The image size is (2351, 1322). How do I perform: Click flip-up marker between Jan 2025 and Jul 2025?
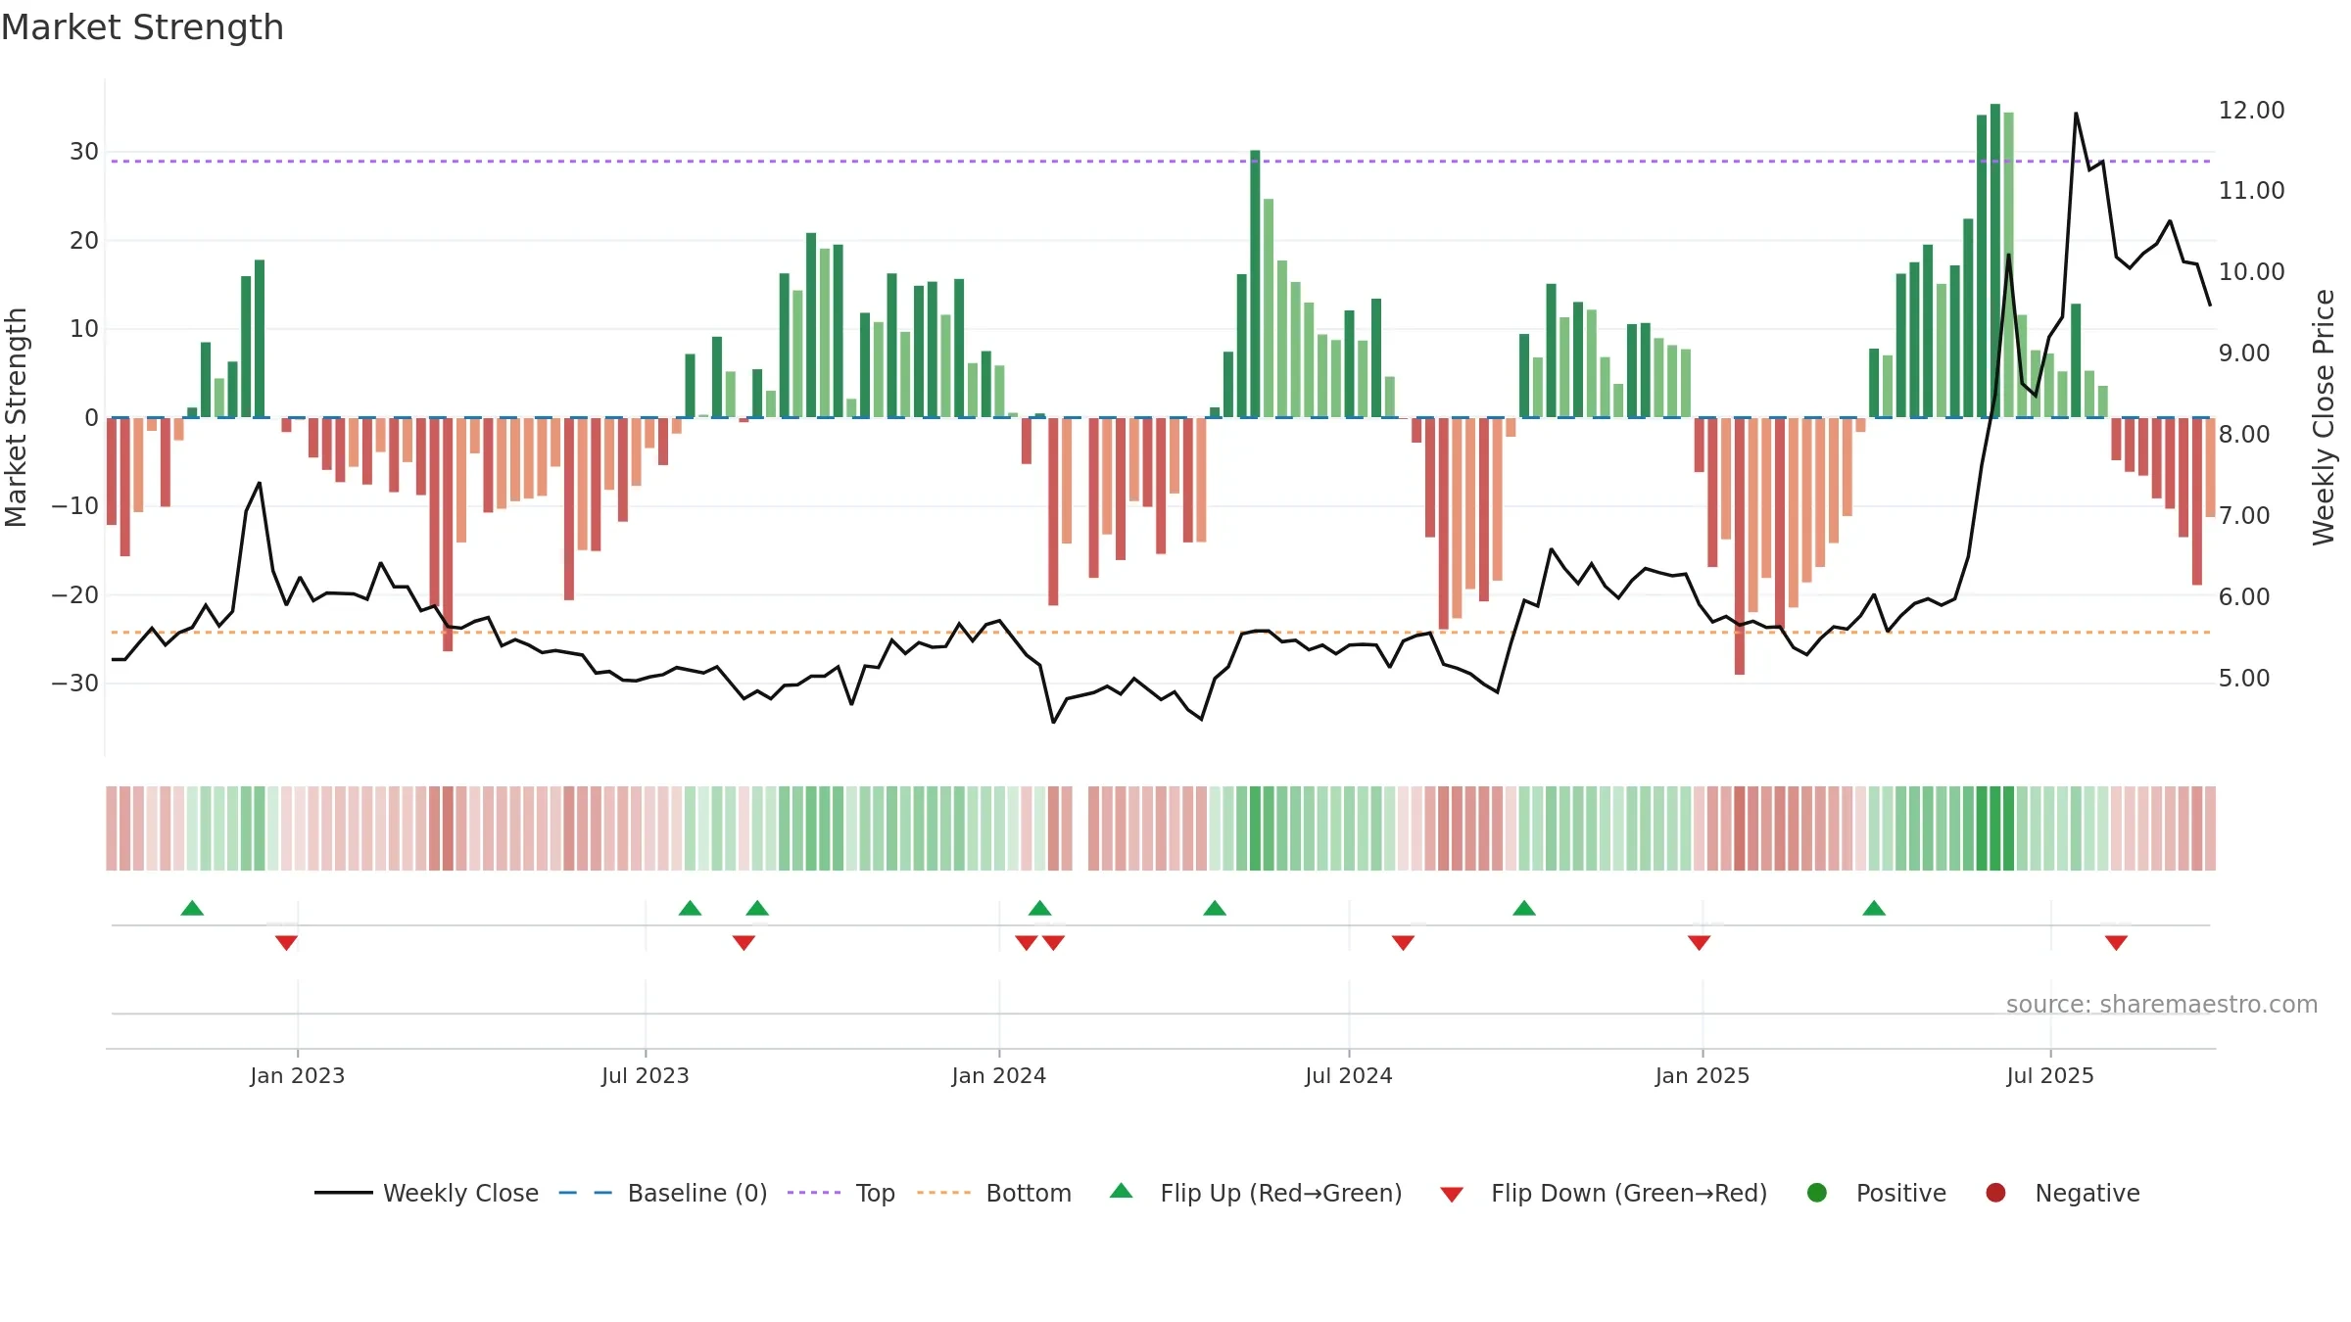coord(1874,908)
